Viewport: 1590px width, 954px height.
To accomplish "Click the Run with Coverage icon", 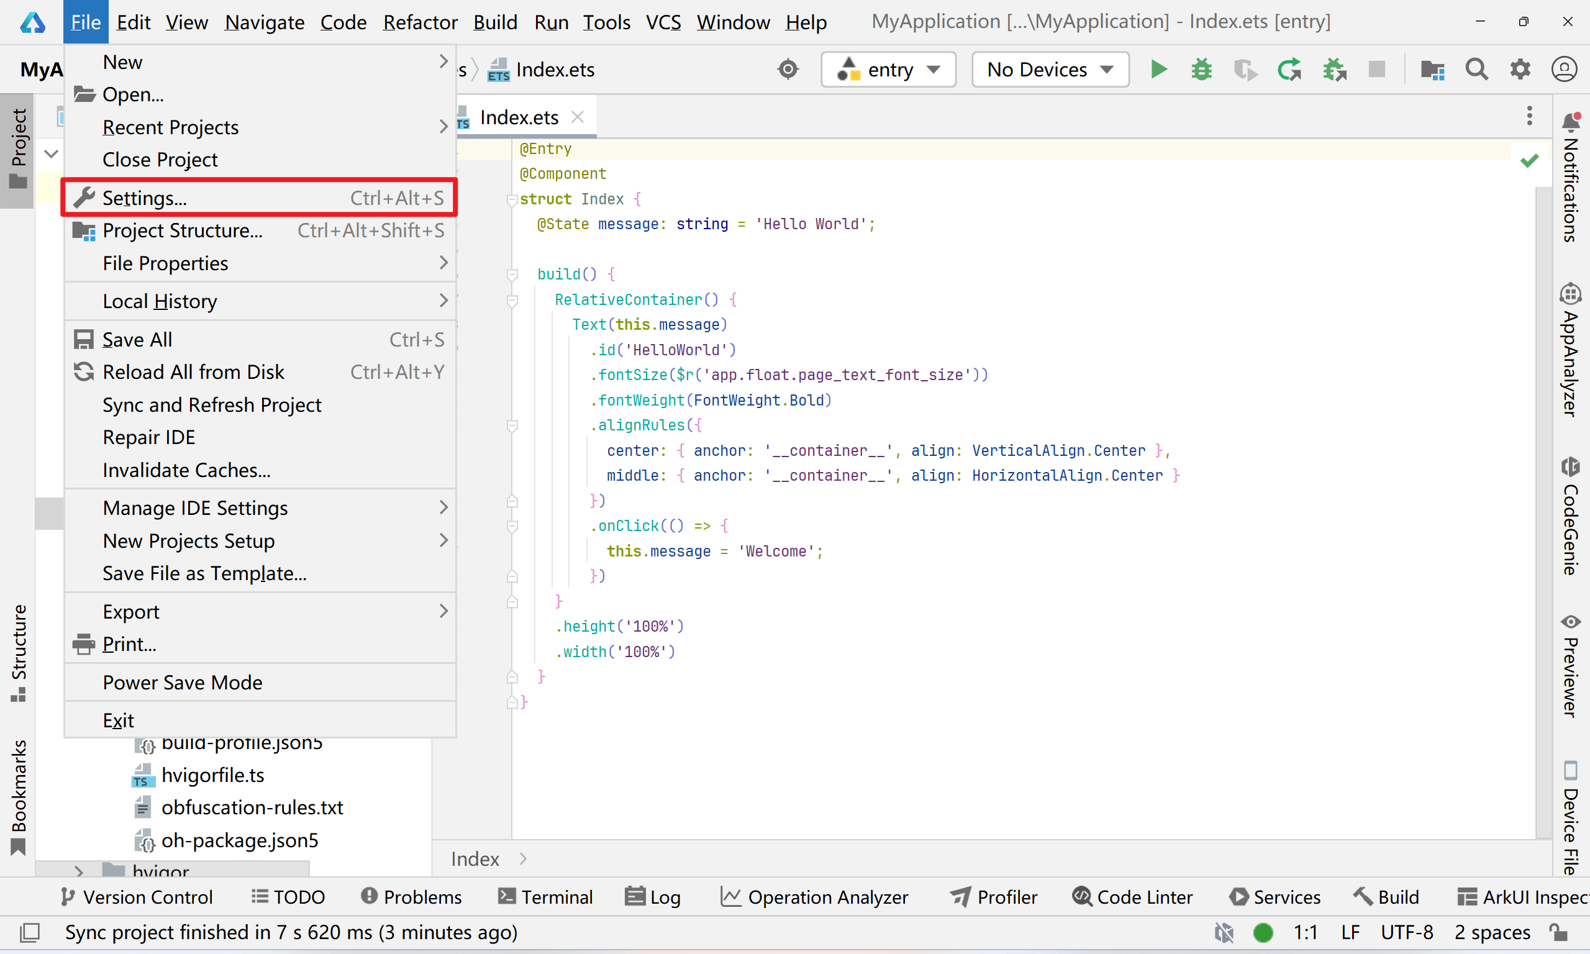I will (1245, 69).
